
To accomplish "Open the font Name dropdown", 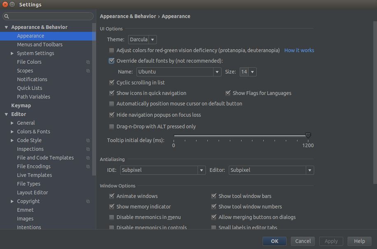I will tap(179, 72).
